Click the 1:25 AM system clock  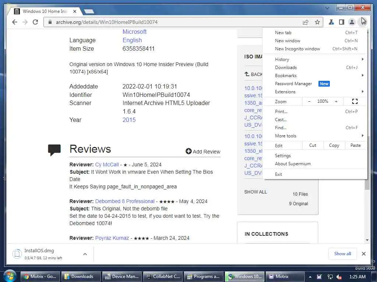pos(357,277)
